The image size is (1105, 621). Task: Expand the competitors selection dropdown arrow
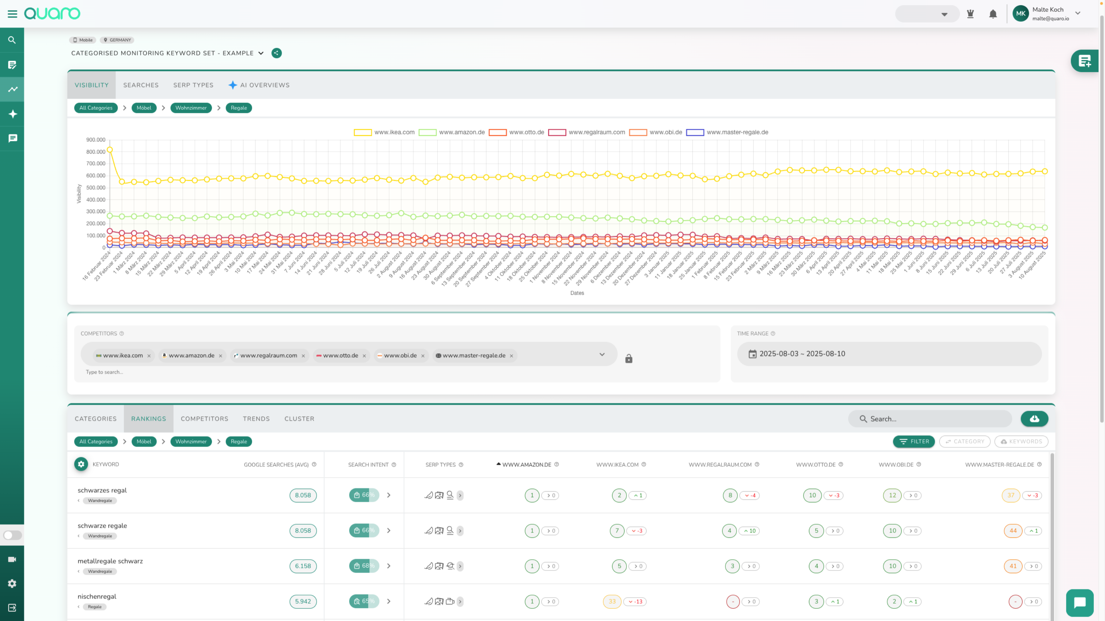click(602, 354)
